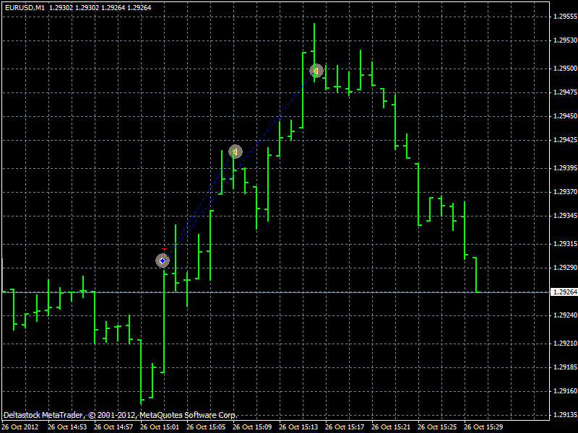
Task: Click the small red dash above entry marker
Action: (164, 249)
